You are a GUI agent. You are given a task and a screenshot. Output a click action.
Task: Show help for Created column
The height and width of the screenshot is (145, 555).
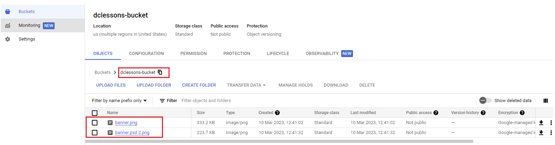[x=277, y=113]
